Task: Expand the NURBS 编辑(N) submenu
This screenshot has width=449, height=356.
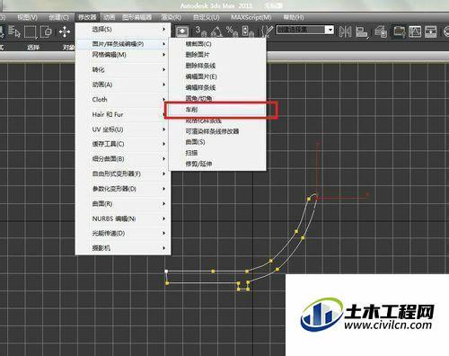Action: [123, 218]
